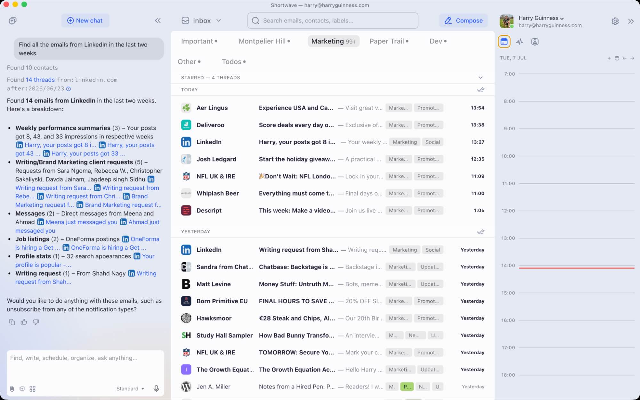Viewport: 640px width, 400px height.
Task: Collapse the AI chat sidebar
Action: (x=158, y=21)
